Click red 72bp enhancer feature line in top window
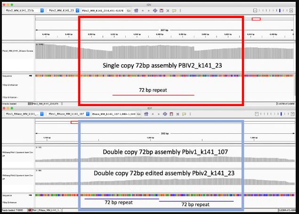The width and height of the screenshot is (299, 214). point(154,95)
